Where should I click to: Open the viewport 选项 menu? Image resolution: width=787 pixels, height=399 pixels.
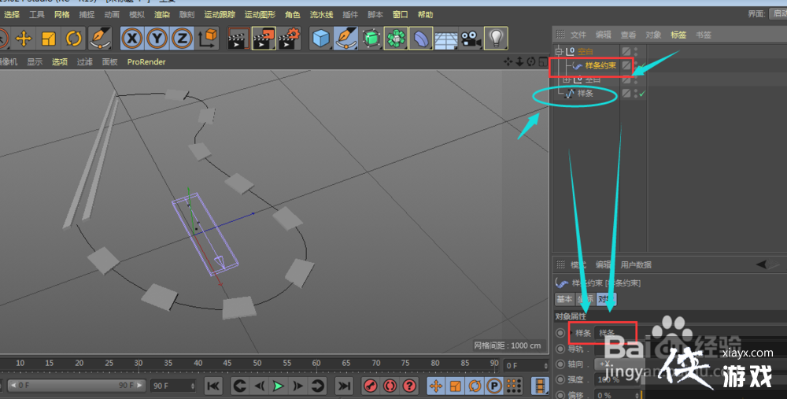(60, 61)
